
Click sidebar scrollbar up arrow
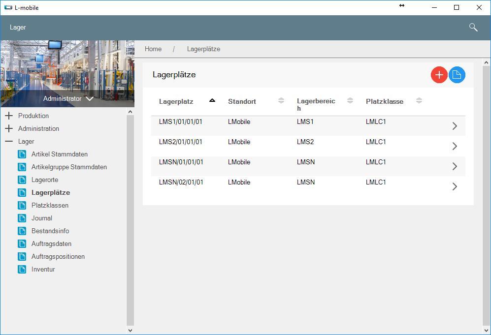(x=131, y=112)
